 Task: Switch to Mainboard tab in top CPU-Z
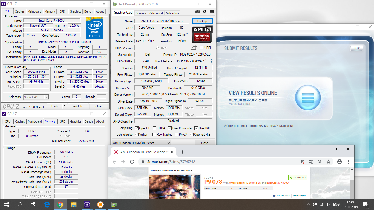34,11
